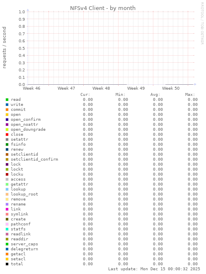Click the 1.0 y-axis value
Image resolution: width=206 pixels, height=274 pixels.
[22, 12]
